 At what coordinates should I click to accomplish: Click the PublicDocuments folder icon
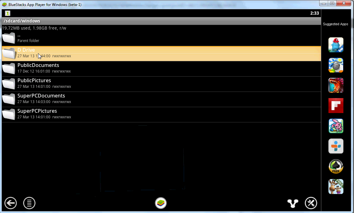(9, 69)
